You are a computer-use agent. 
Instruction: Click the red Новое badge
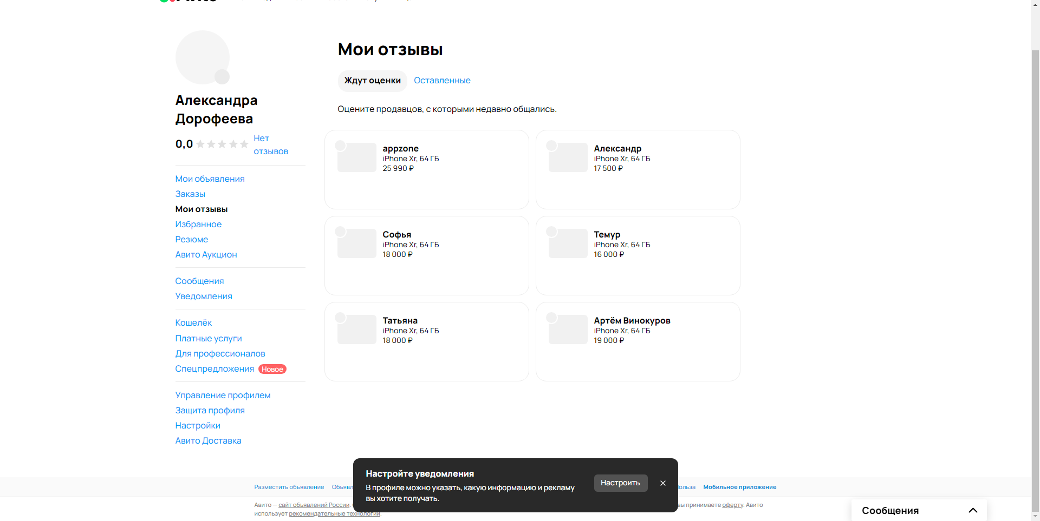point(272,369)
